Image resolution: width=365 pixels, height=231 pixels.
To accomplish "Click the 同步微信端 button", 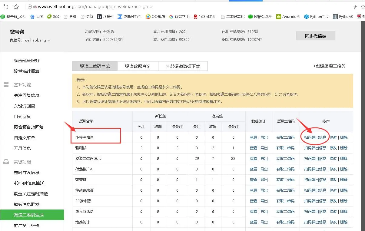I will [316, 36].
